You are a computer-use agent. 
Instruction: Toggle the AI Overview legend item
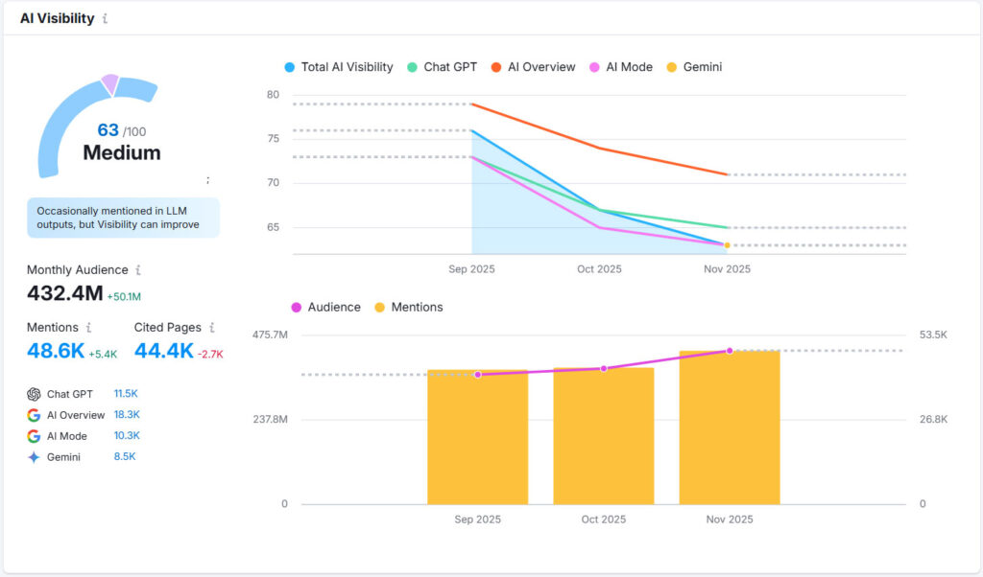pos(533,67)
